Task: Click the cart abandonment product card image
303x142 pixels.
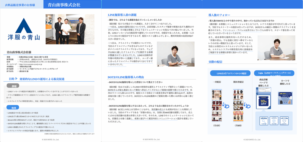Action: click(285, 98)
